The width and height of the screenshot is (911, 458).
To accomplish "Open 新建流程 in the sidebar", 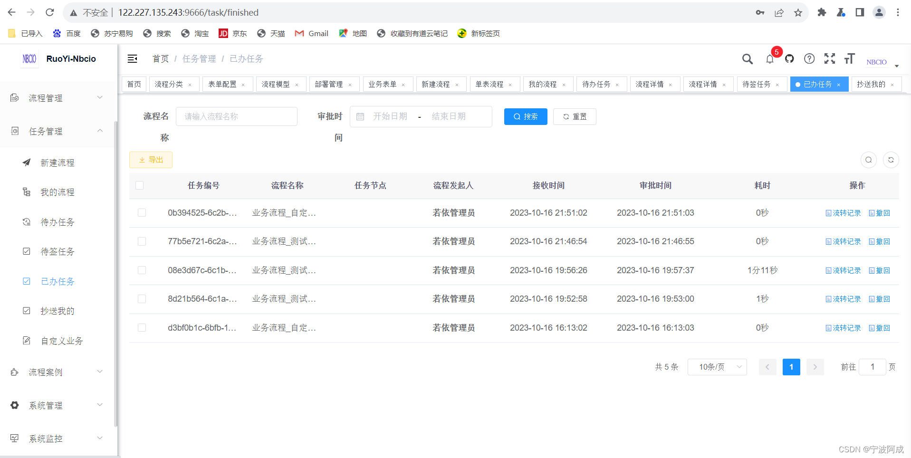I will click(x=57, y=163).
